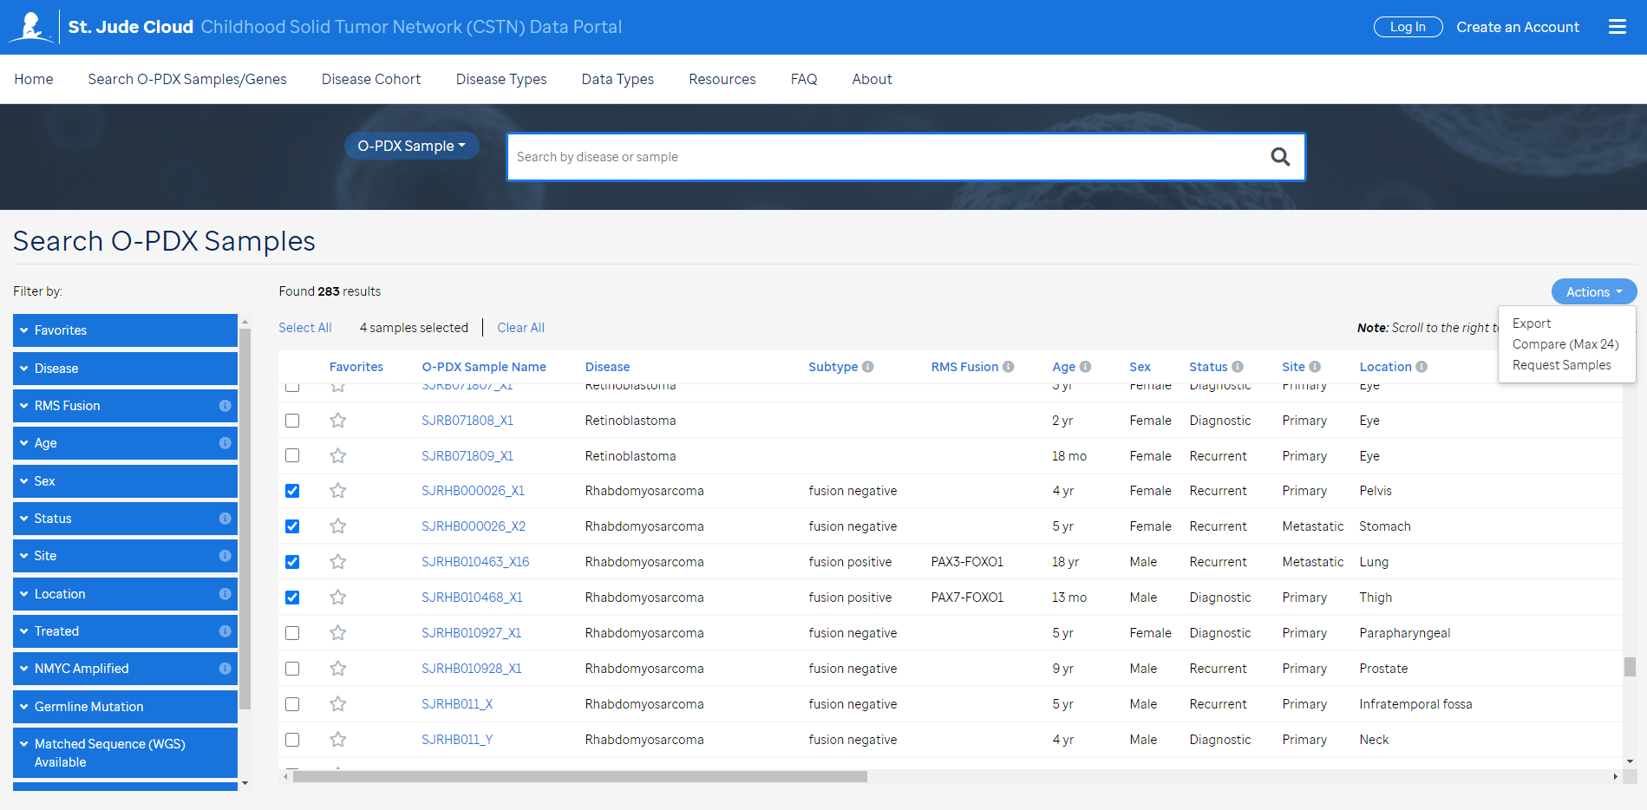Check the SJRHB011_Y checkbox
1647x810 pixels.
(x=292, y=740)
